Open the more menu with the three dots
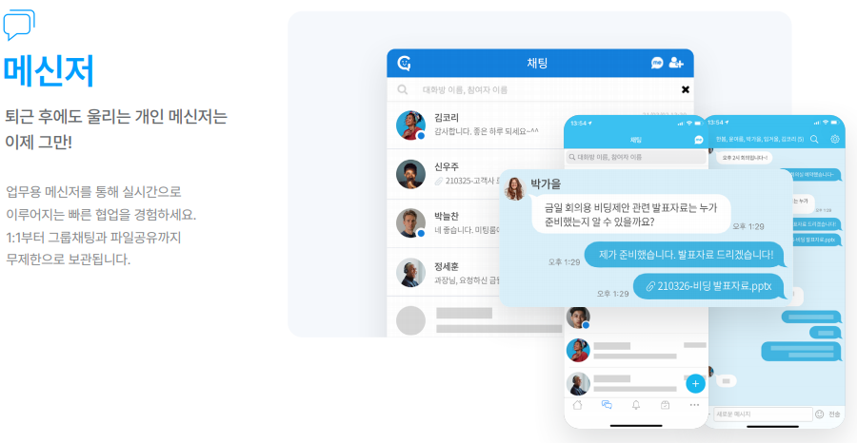Screen dimensions: 857x443 point(695,405)
